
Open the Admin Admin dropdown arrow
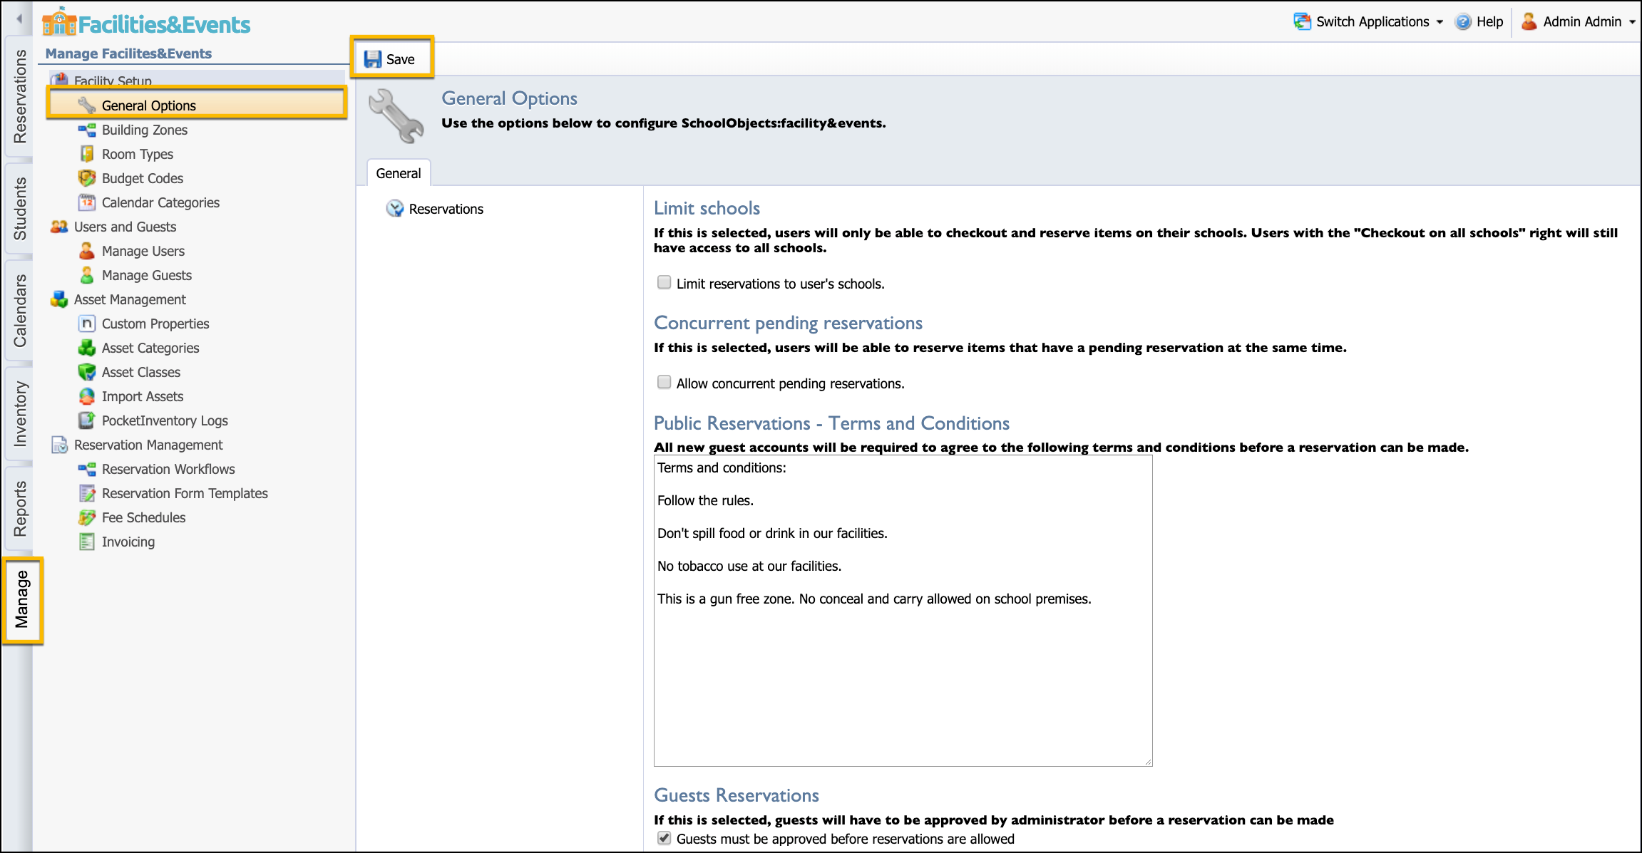pyautogui.click(x=1632, y=22)
